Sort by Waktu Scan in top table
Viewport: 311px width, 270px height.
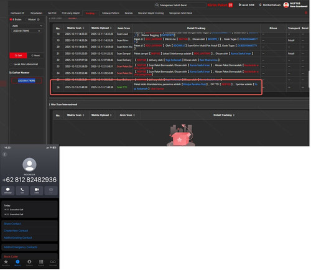point(83,28)
